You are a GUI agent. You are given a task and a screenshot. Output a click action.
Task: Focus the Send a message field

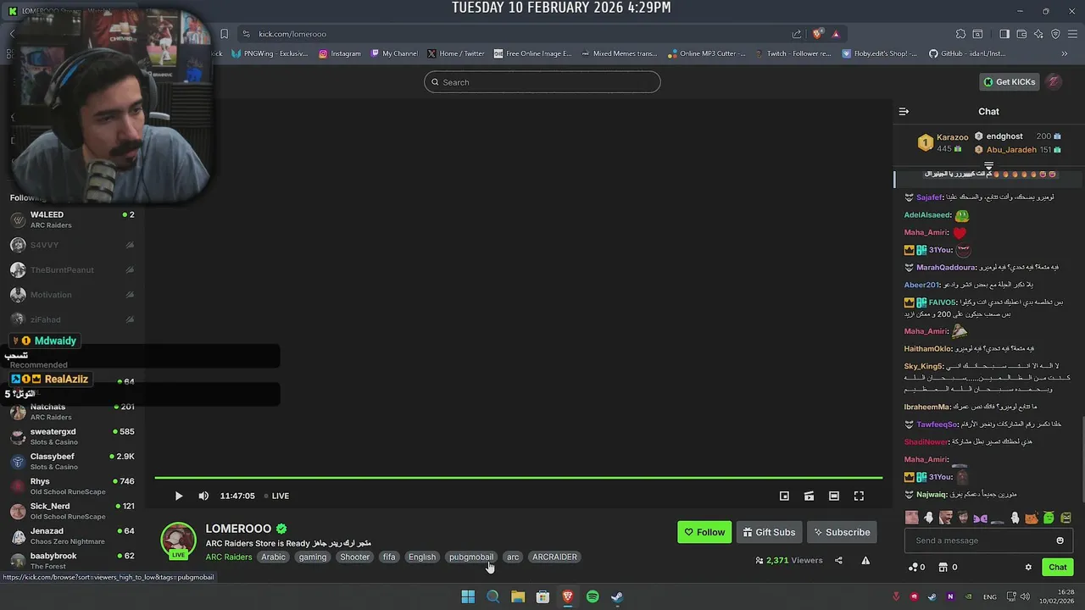(x=979, y=541)
